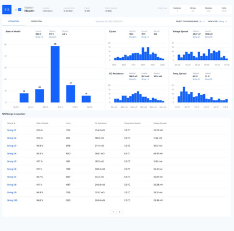This screenshot has height=231, width=234.
Task: Select the Strings view tile
Action: [x=193, y=9]
